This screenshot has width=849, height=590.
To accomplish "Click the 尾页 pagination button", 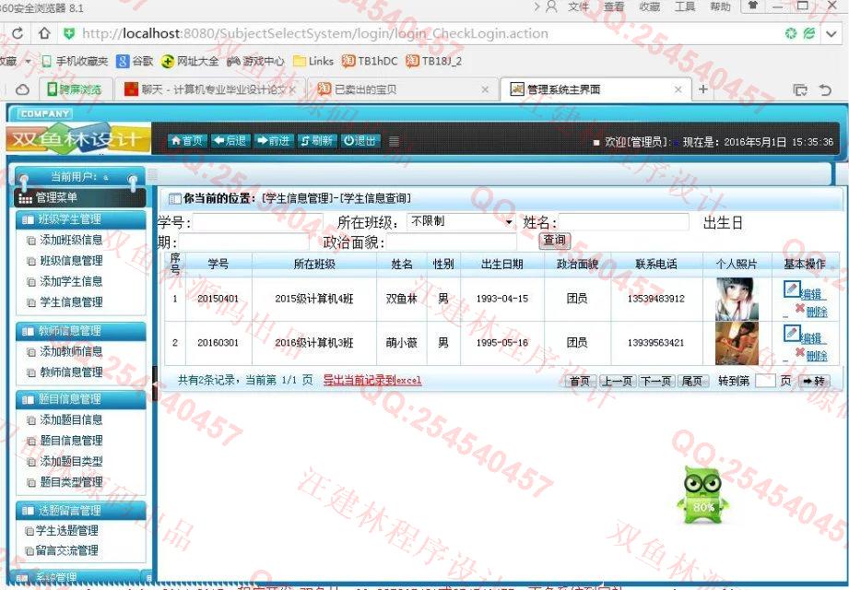I will tap(692, 381).
